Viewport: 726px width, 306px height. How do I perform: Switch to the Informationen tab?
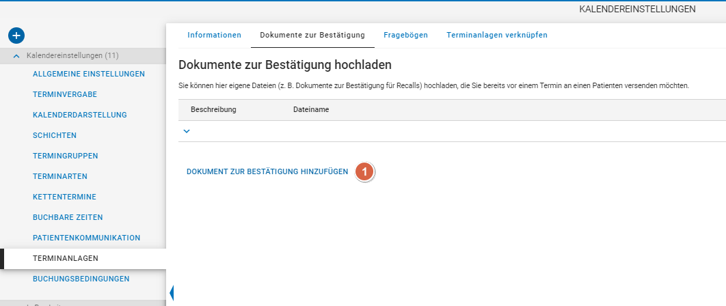214,35
